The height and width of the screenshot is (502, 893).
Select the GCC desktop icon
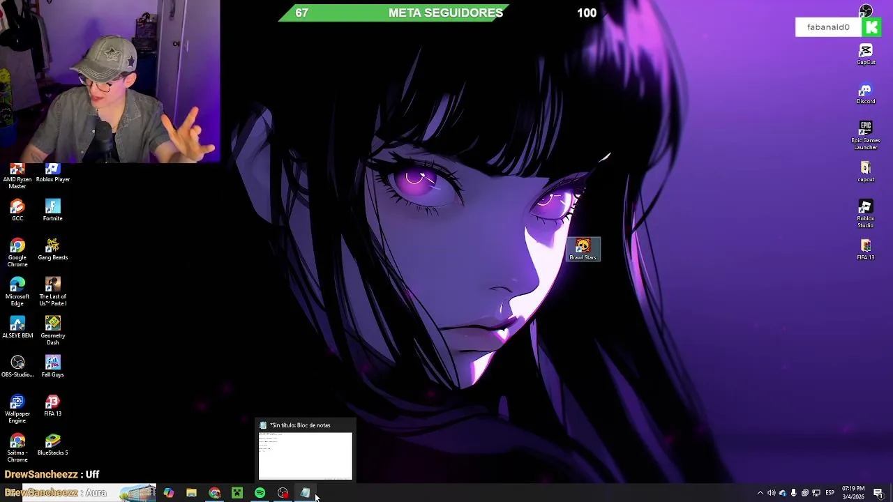pyautogui.click(x=17, y=211)
